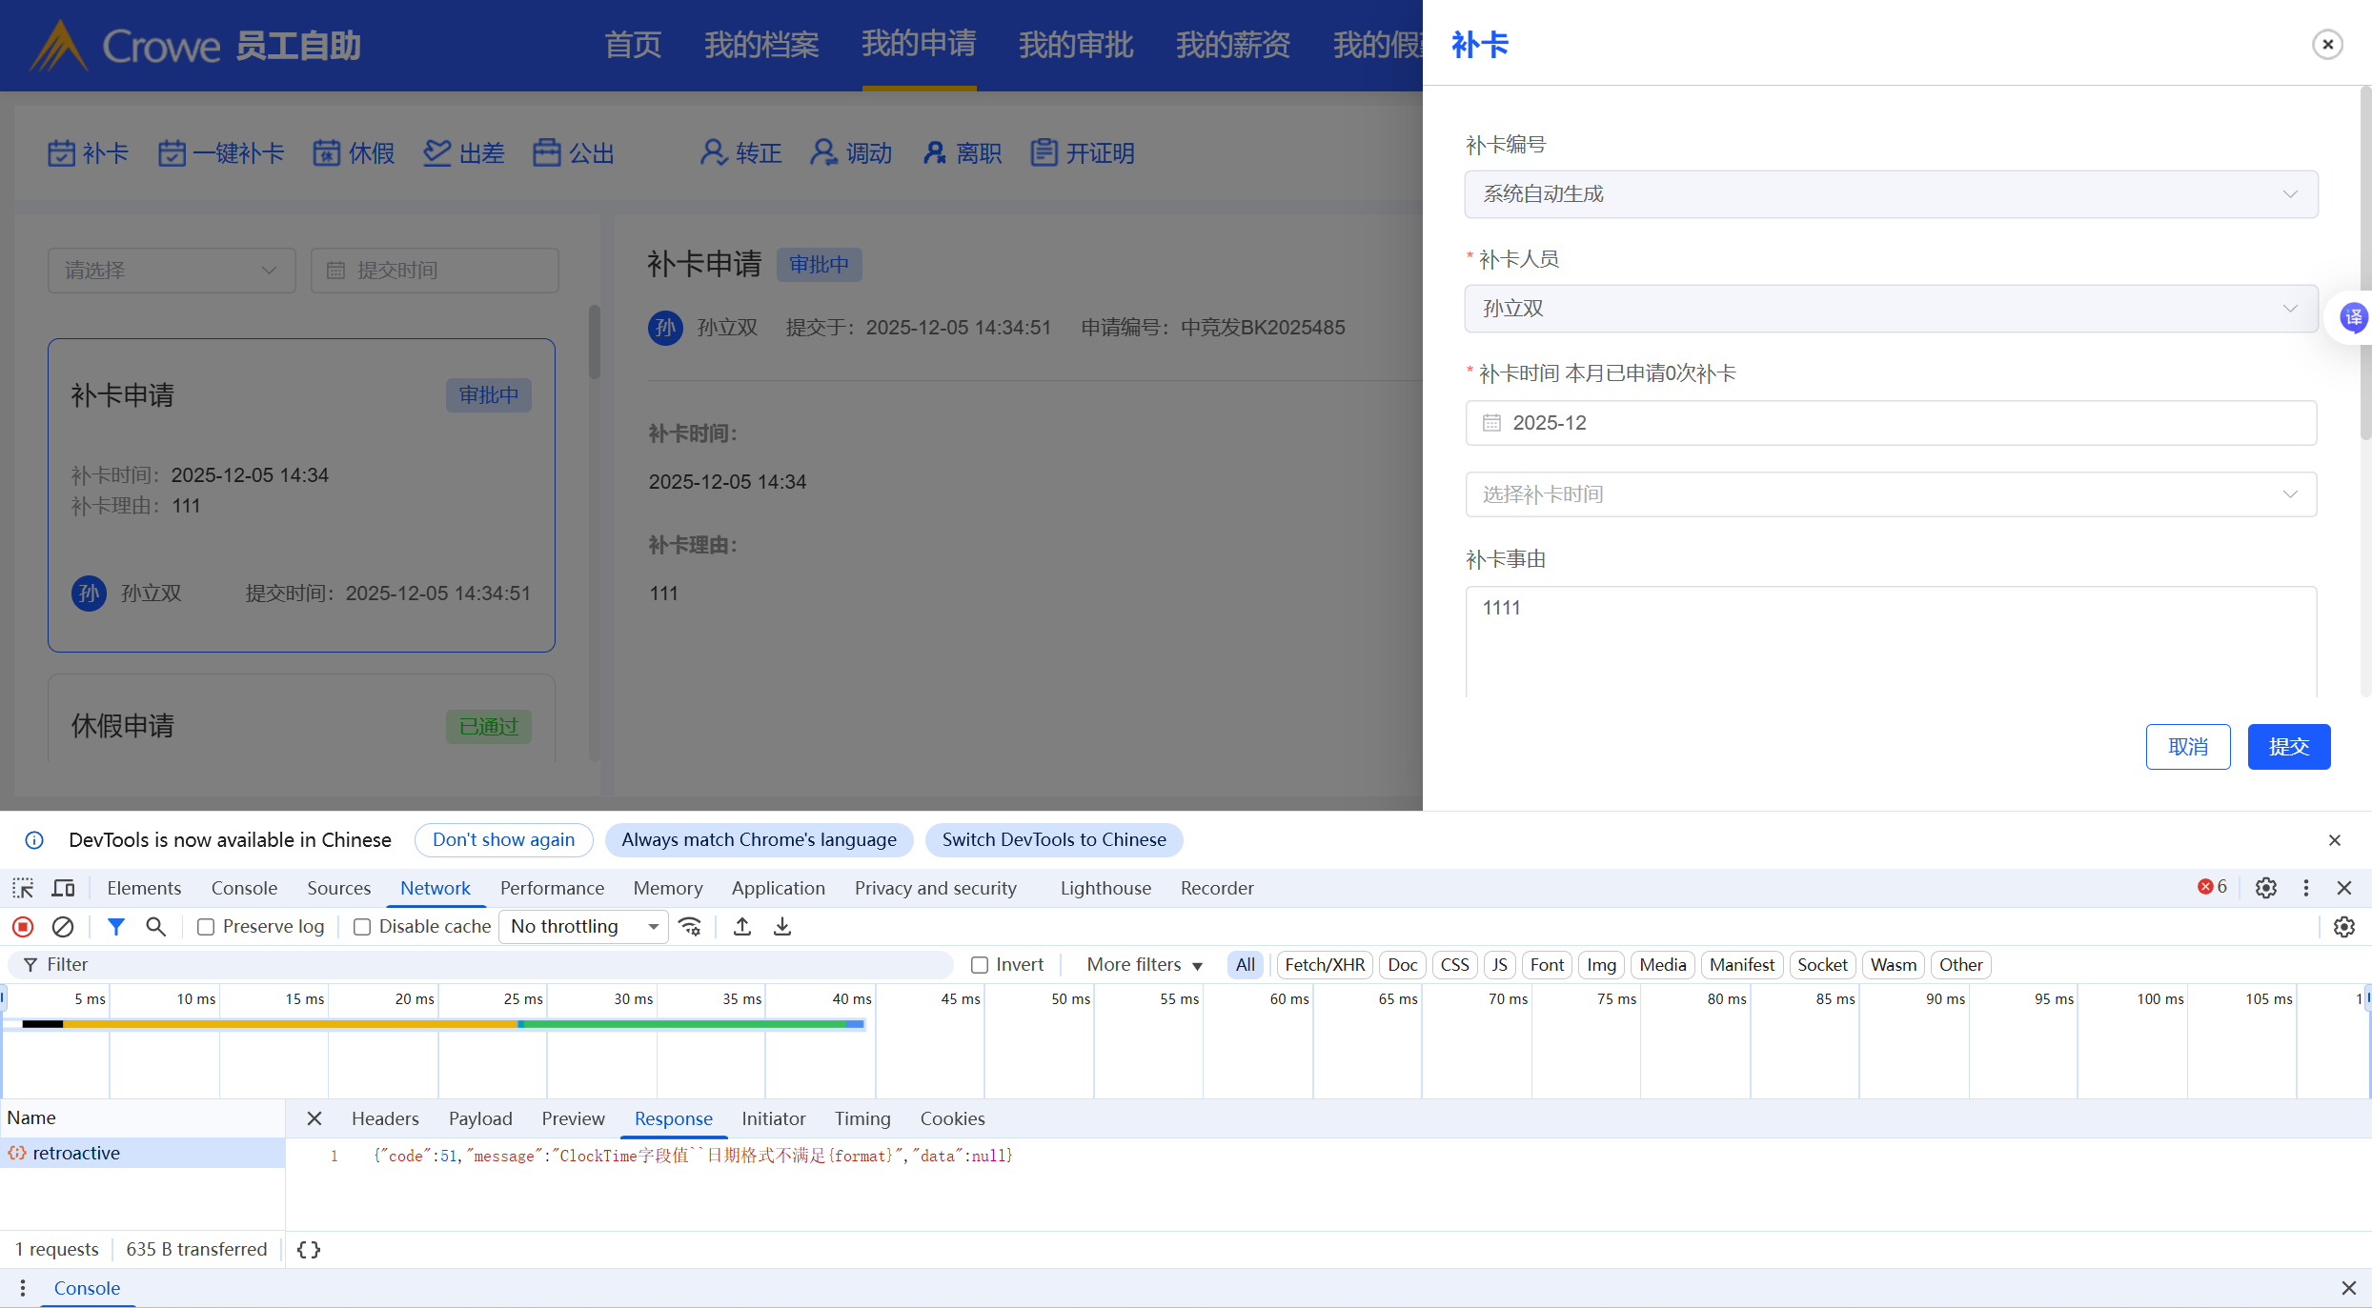Image resolution: width=2372 pixels, height=1308 pixels.
Task: Open the Console tab in DevTools
Action: [x=244, y=888]
